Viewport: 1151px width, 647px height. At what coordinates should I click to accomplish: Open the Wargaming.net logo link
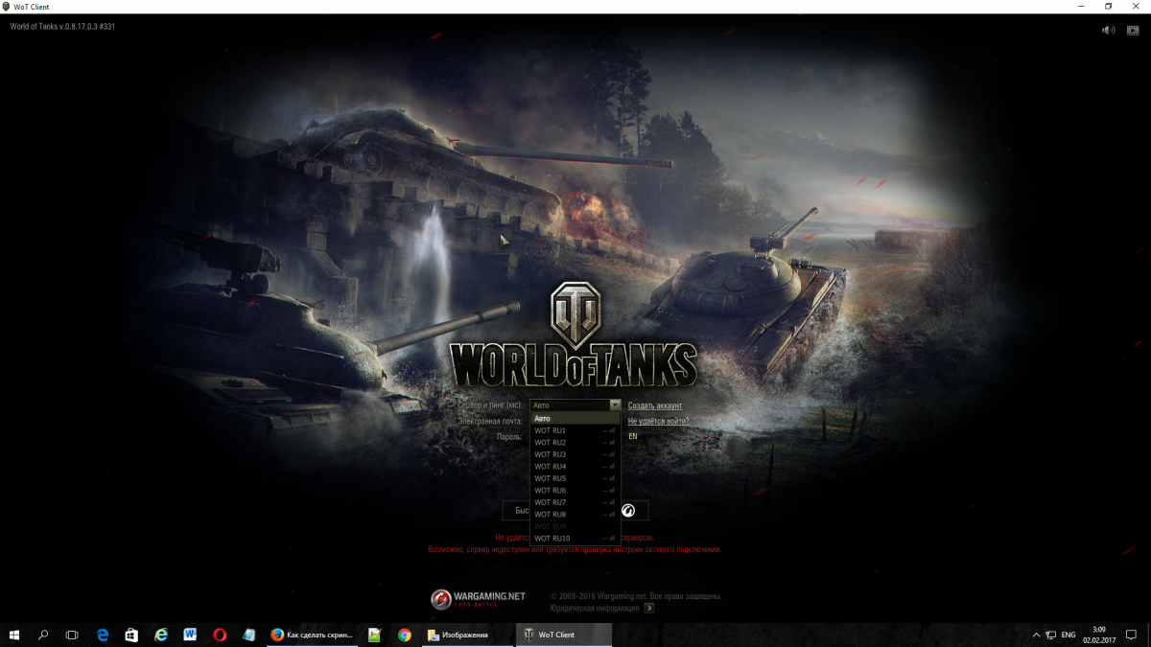coord(478,599)
